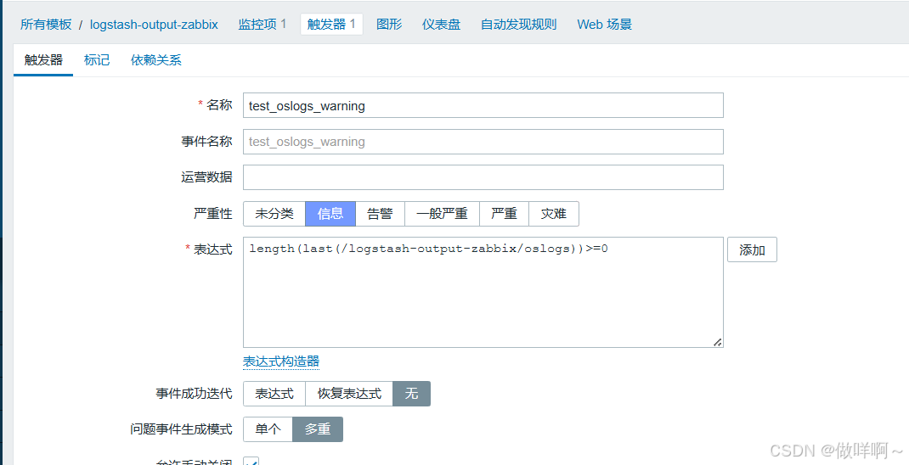Open the 所有模板 breadcrumb link
Viewport: 909px width, 465px height.
pos(46,25)
